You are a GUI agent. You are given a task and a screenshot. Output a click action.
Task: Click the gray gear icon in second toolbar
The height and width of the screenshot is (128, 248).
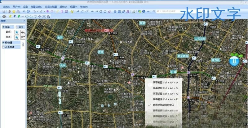tap(4, 16)
